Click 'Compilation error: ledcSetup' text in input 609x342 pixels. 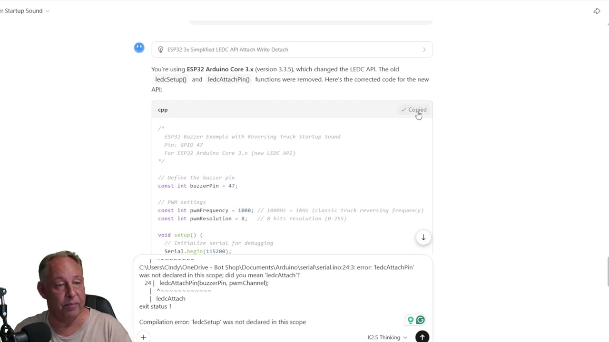223,322
